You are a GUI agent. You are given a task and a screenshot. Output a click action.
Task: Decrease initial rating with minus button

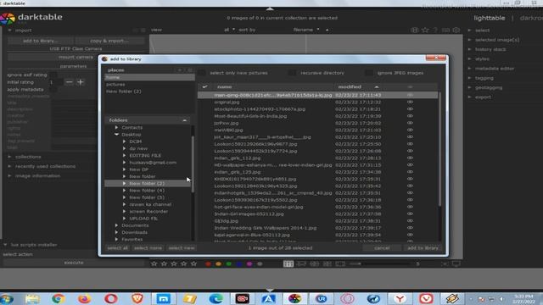pos(69,82)
